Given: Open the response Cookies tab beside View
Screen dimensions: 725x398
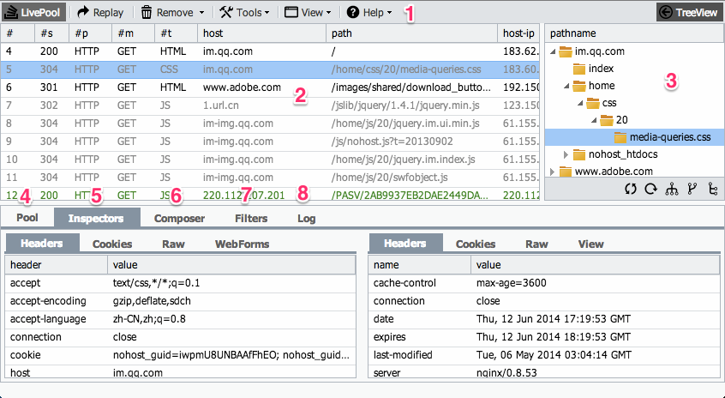Looking at the screenshot, I should tap(476, 244).
